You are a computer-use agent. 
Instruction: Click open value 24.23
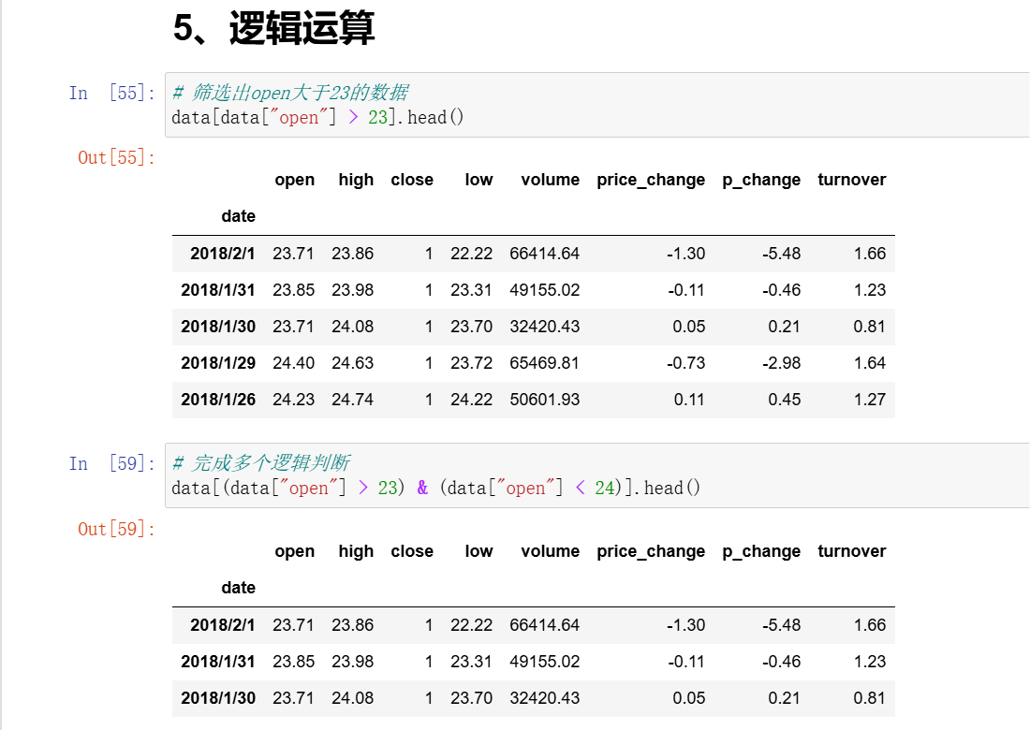pos(294,400)
